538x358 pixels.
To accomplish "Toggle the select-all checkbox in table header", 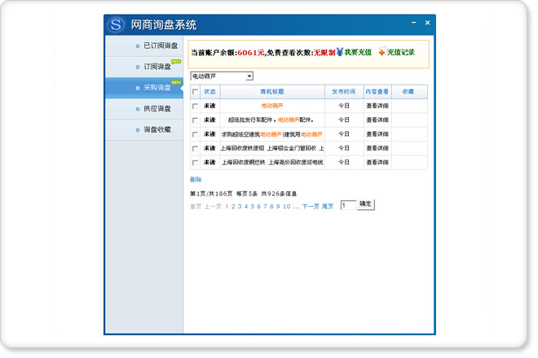I will point(195,92).
